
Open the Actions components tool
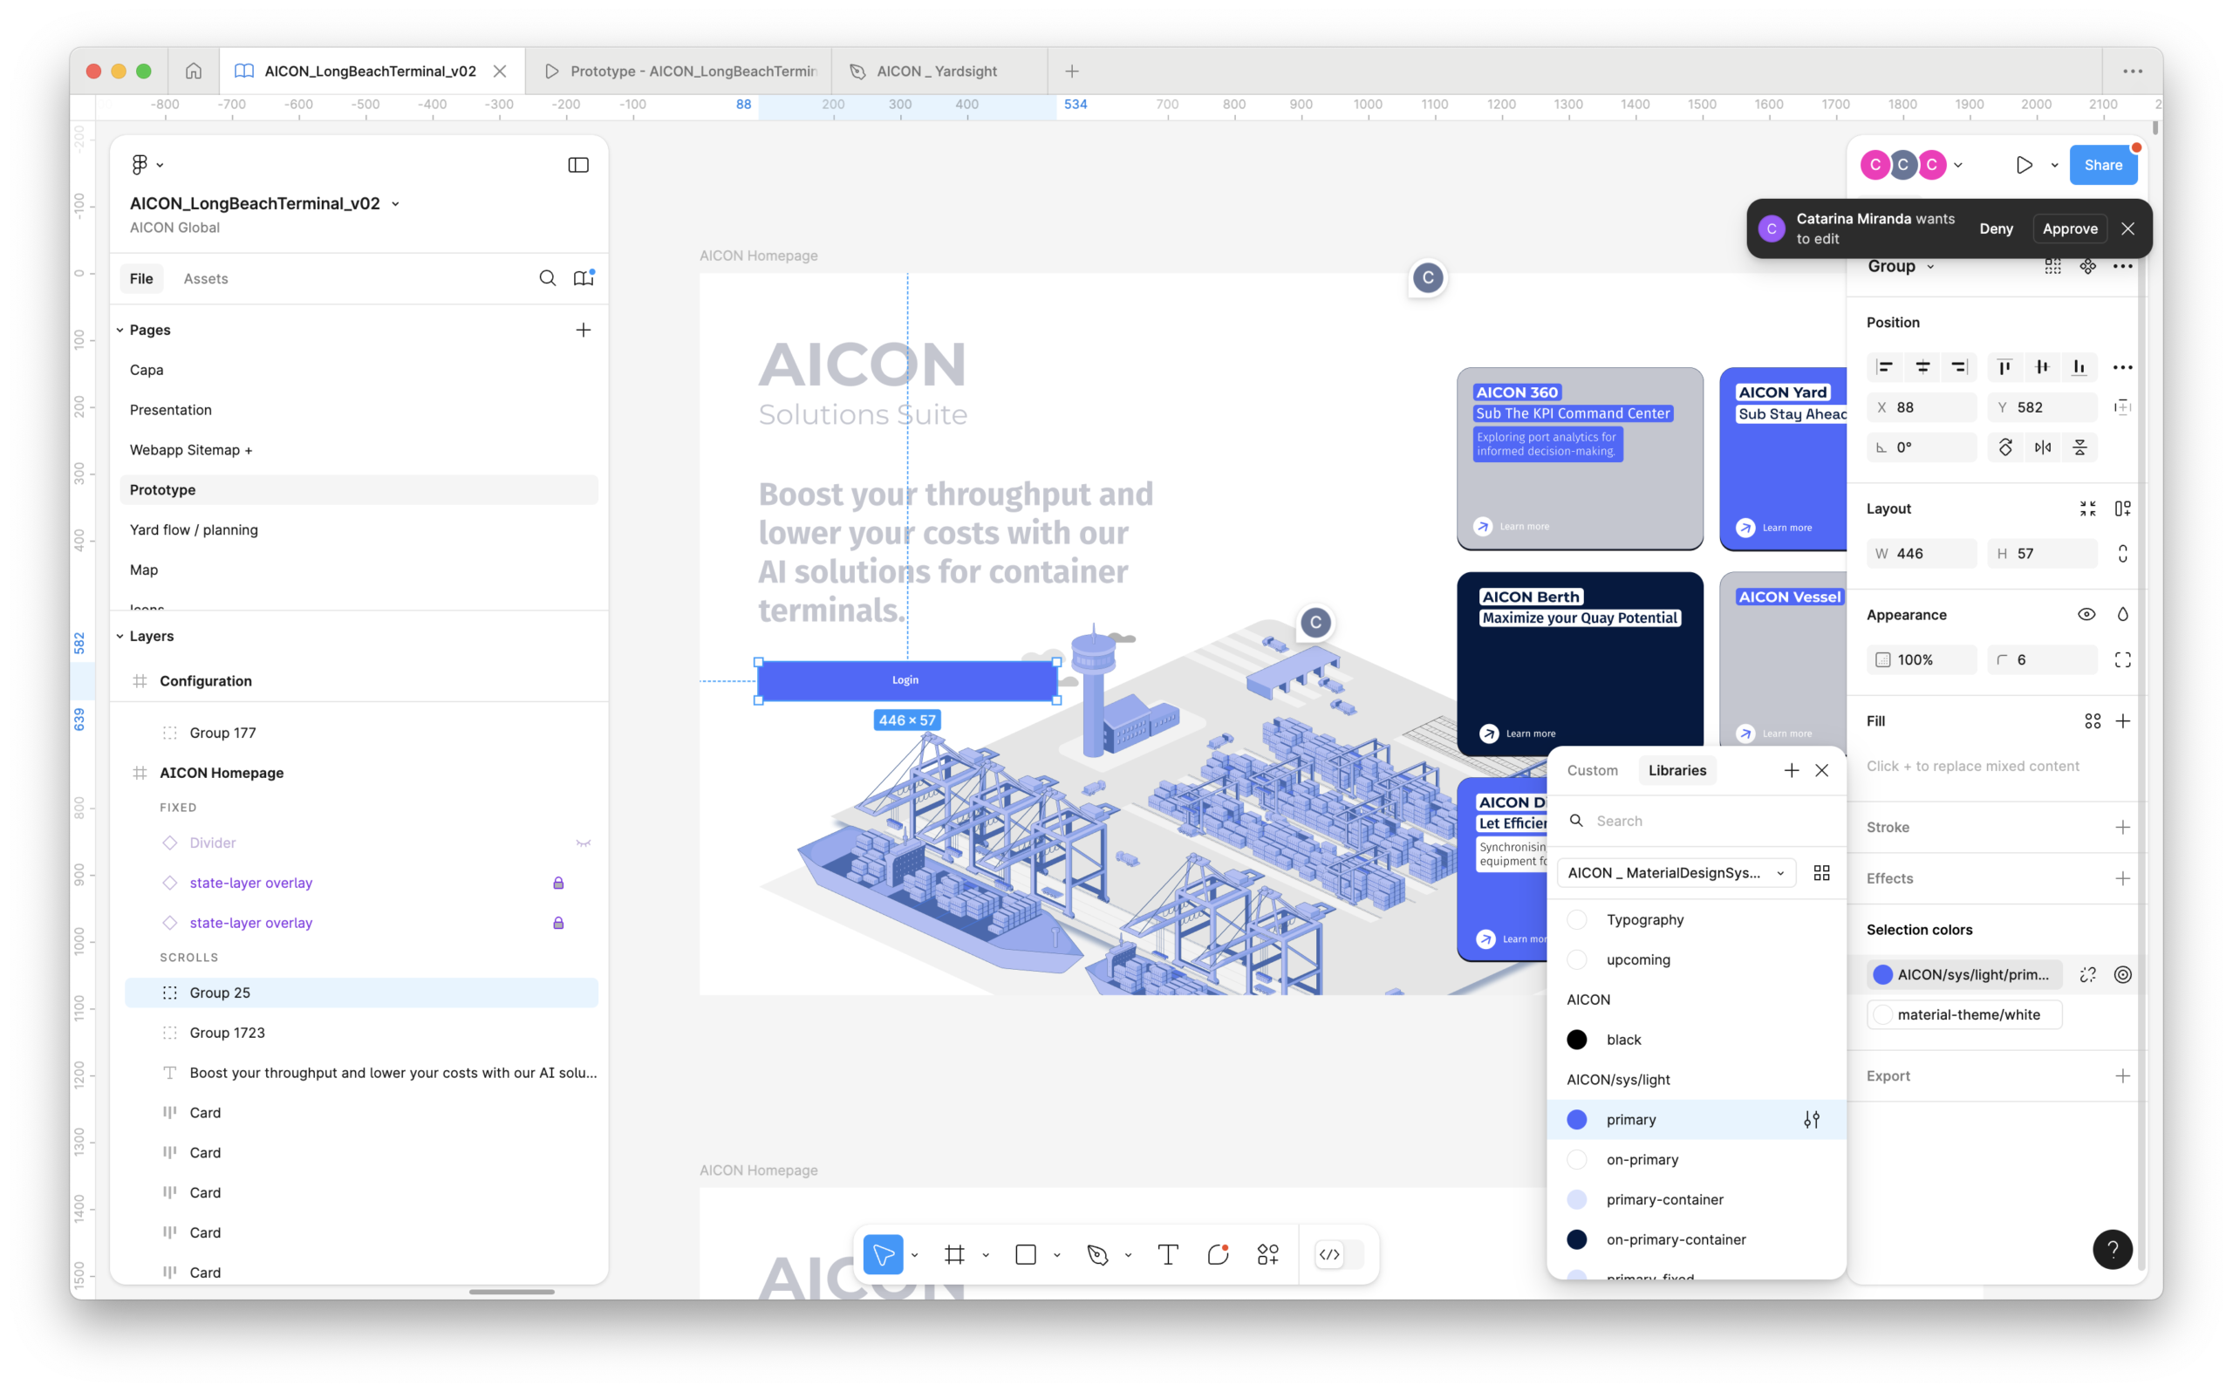pos(1268,1254)
